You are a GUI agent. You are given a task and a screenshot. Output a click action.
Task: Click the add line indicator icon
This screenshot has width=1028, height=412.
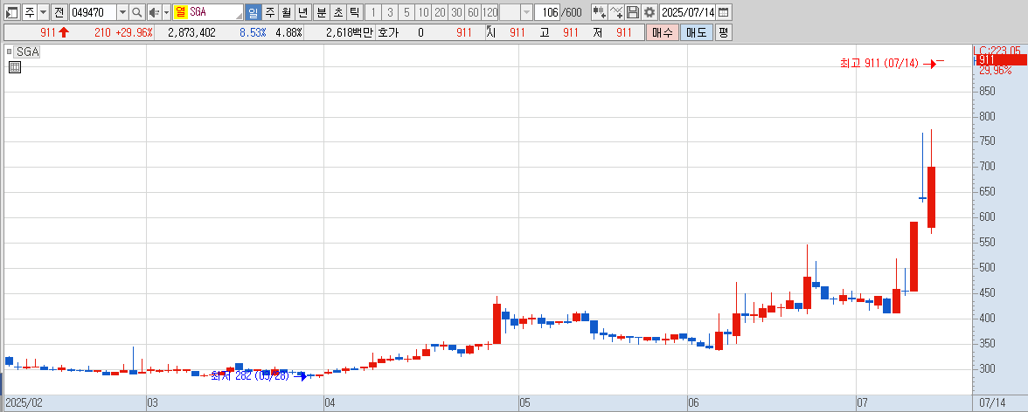point(615,12)
